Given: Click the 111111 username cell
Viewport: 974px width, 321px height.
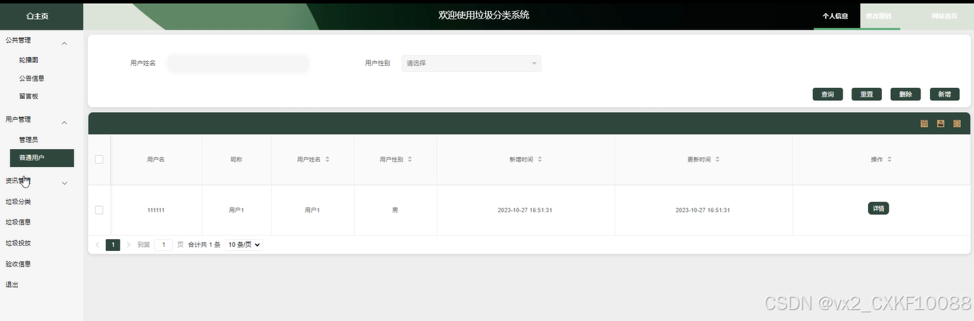Looking at the screenshot, I should pyautogui.click(x=155, y=210).
